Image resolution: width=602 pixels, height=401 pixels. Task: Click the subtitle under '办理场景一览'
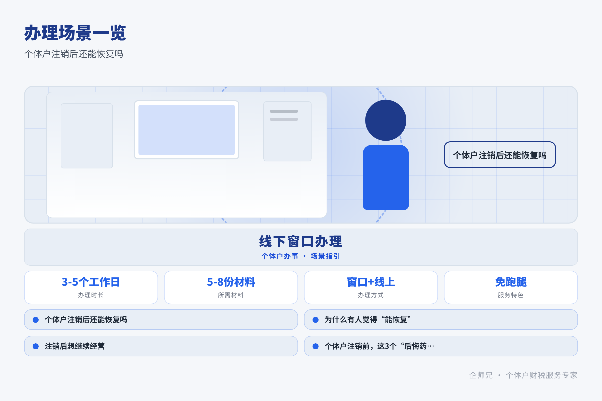tap(74, 54)
